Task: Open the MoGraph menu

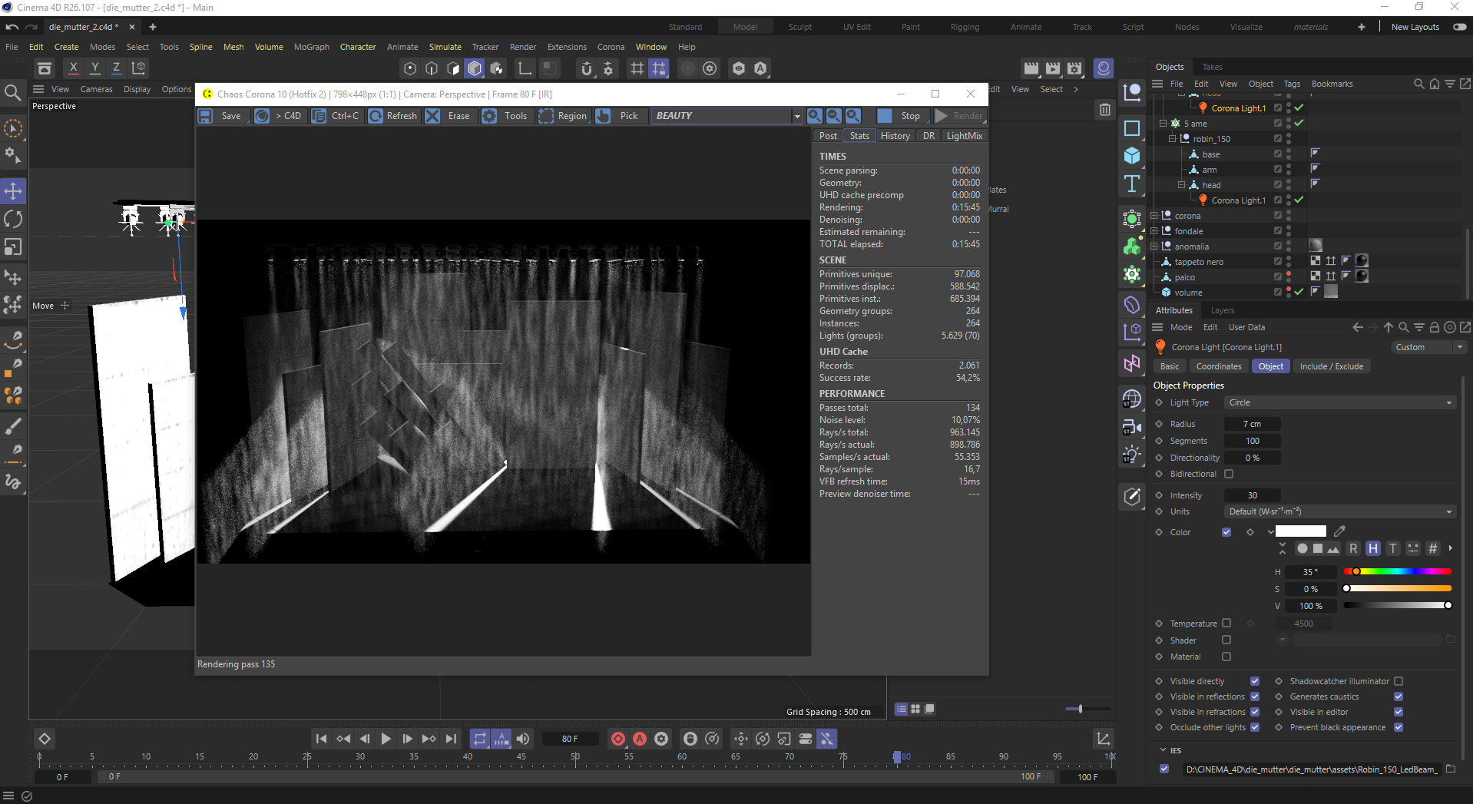Action: [312, 47]
